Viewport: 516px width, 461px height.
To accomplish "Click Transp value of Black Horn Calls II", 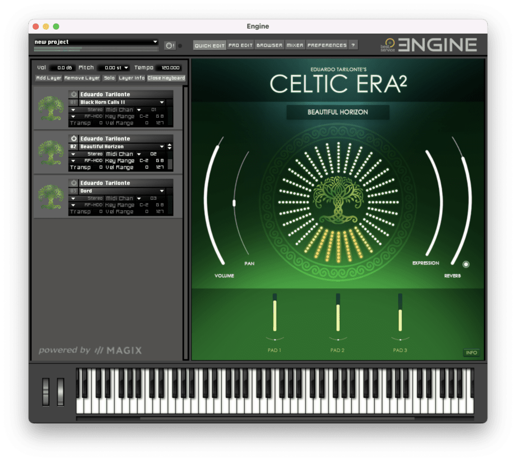I will click(x=101, y=123).
